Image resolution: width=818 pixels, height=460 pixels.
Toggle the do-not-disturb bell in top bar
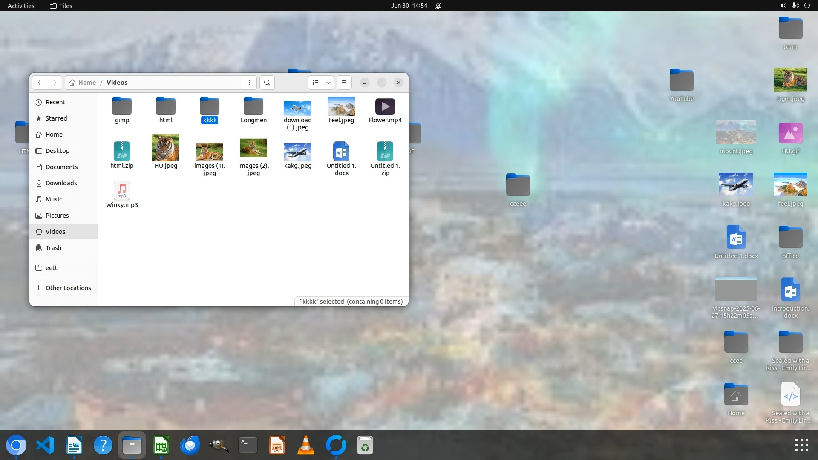(438, 6)
